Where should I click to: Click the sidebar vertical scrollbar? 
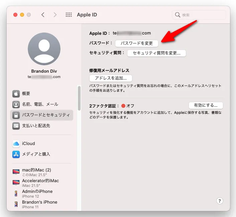tap(79, 98)
